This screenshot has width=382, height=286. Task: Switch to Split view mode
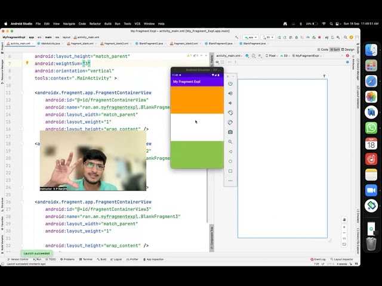pyautogui.click(x=335, y=49)
